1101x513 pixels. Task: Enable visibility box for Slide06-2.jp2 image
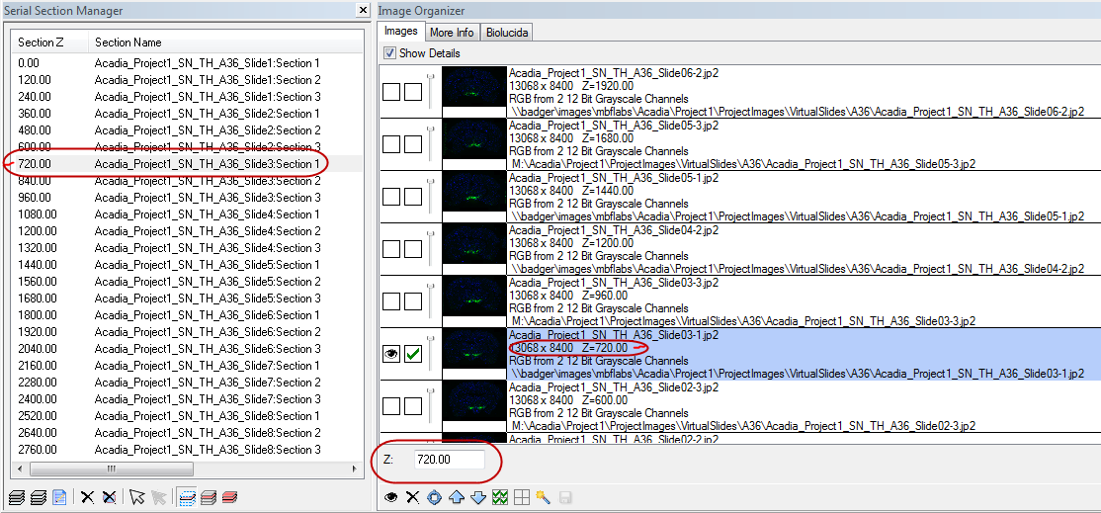391,91
